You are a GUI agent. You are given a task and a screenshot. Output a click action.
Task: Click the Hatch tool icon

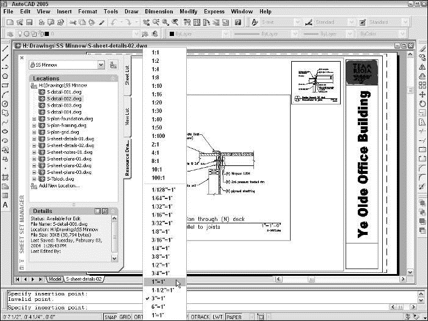[5, 176]
